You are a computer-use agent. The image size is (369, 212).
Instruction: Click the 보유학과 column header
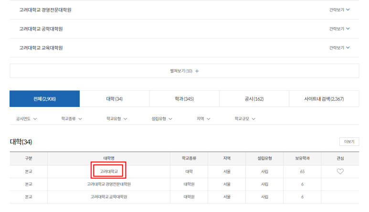point(302,158)
